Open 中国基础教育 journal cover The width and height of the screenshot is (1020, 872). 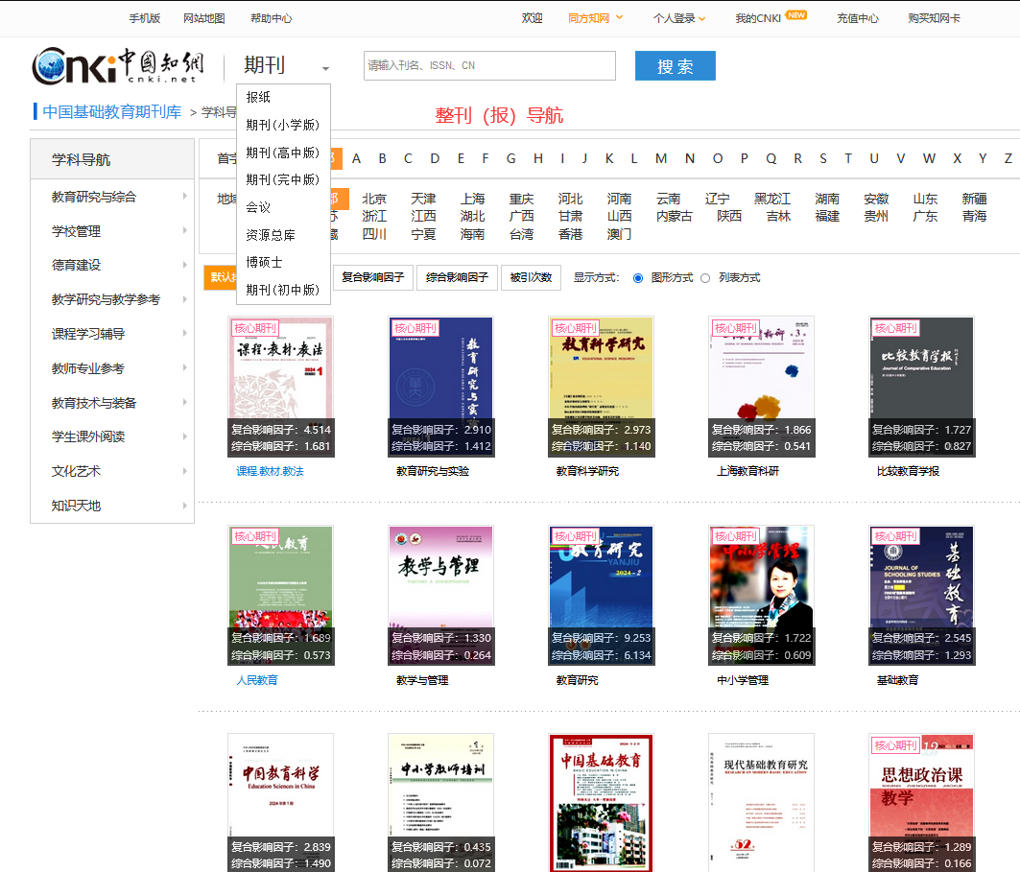pos(602,803)
